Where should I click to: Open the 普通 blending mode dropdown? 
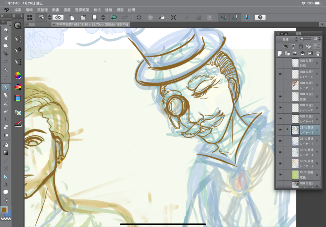pos(287,39)
